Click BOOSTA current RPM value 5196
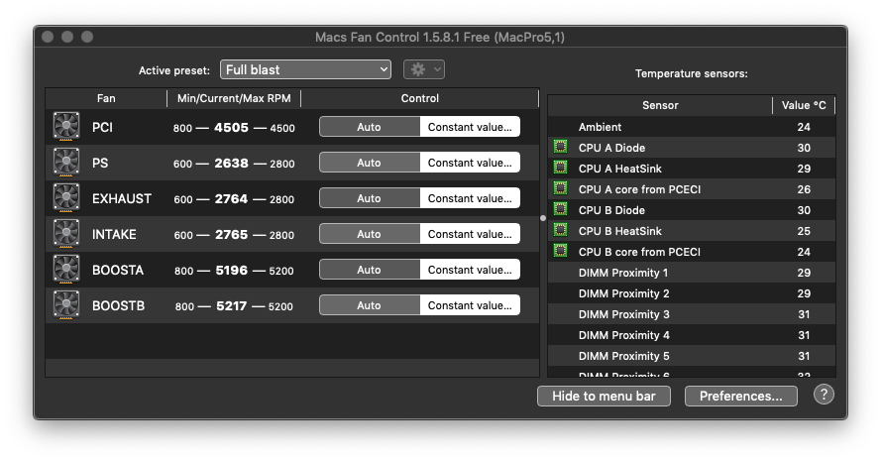The image size is (881, 461). tap(232, 271)
